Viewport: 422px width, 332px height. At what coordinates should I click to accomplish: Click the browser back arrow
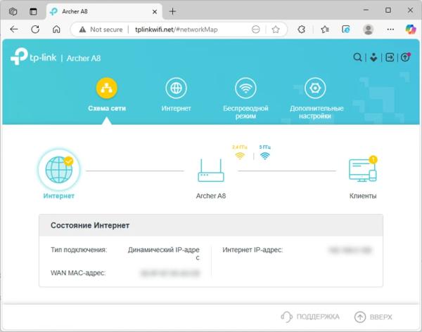(14, 29)
